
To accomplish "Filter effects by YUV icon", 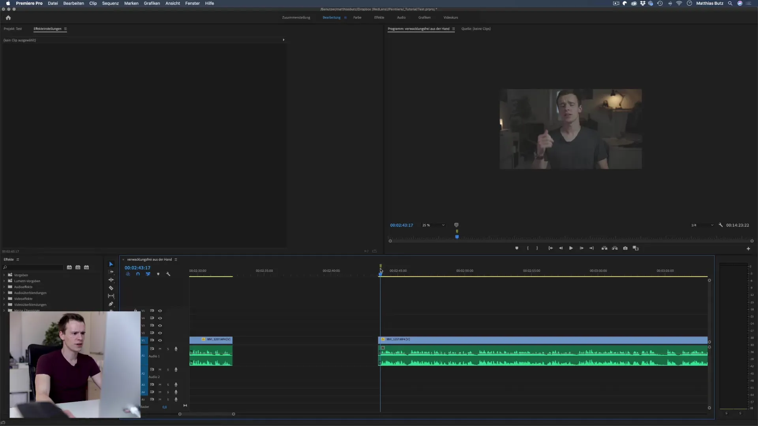I will 86,267.
